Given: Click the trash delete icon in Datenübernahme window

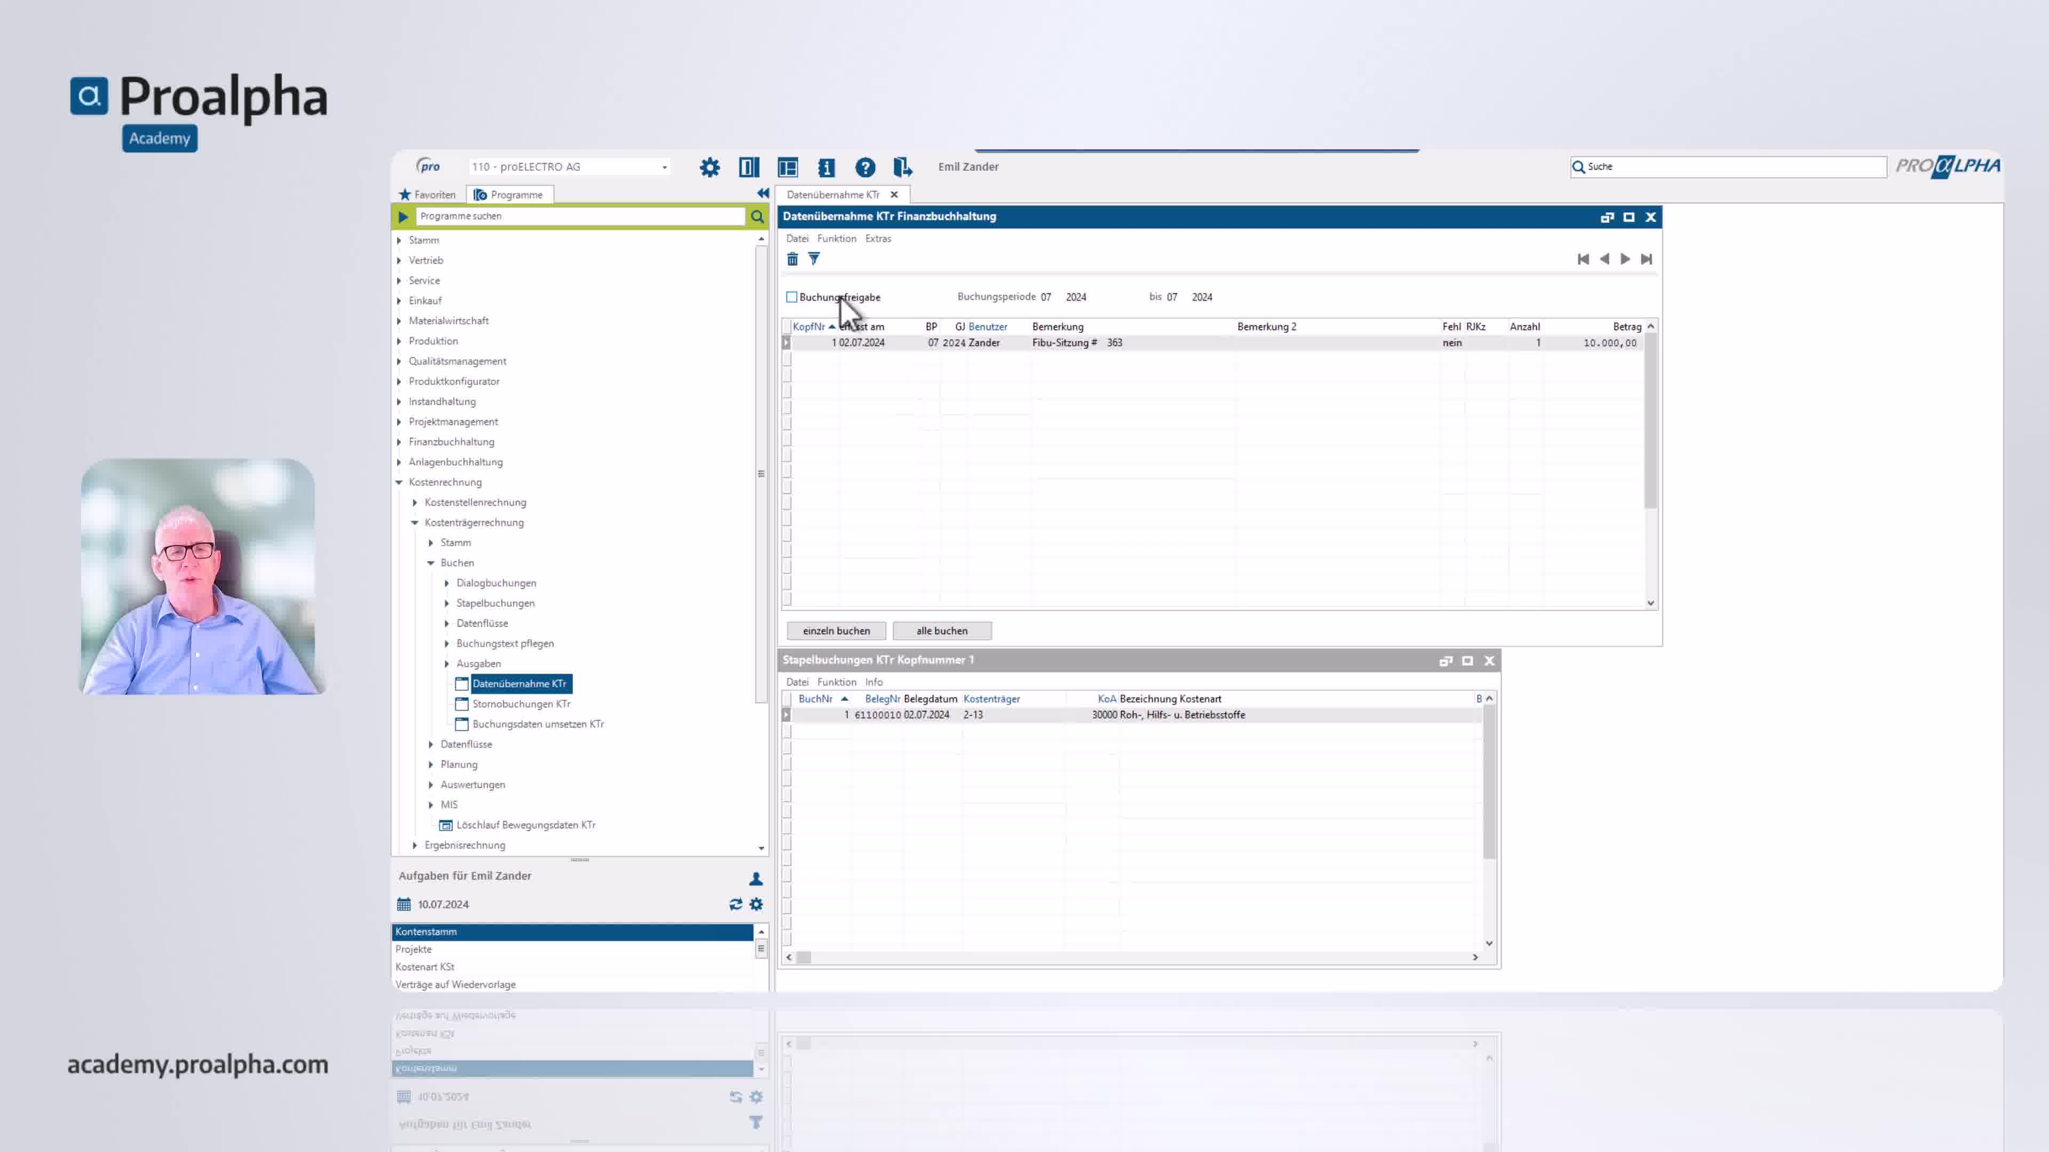Looking at the screenshot, I should (792, 259).
